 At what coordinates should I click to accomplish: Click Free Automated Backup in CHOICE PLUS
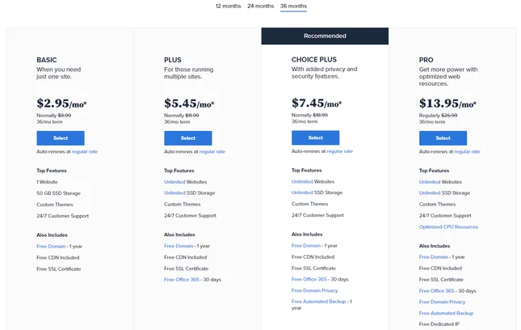coord(318,302)
